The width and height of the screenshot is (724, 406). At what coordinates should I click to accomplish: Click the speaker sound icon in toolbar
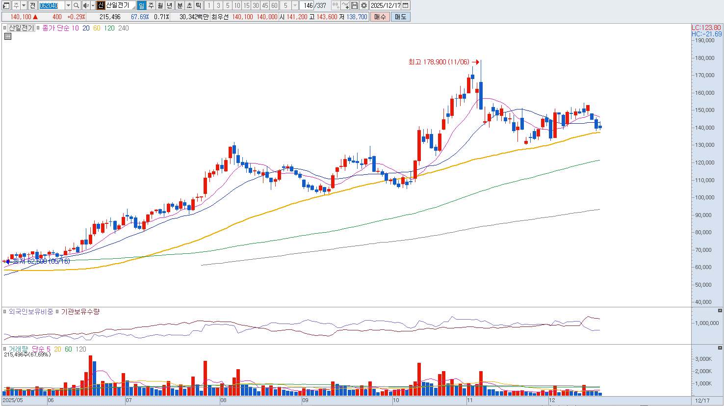click(86, 5)
